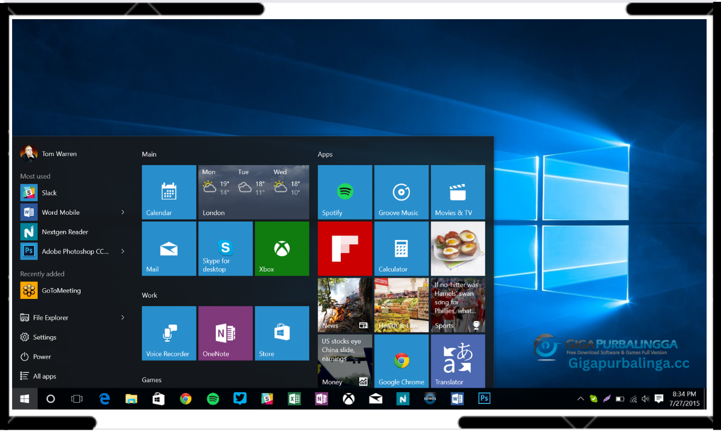Open the Groove Music tile
721x432 pixels.
401,192
